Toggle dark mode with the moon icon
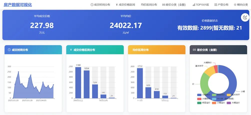This screenshot has width=251, height=115. [244, 17]
